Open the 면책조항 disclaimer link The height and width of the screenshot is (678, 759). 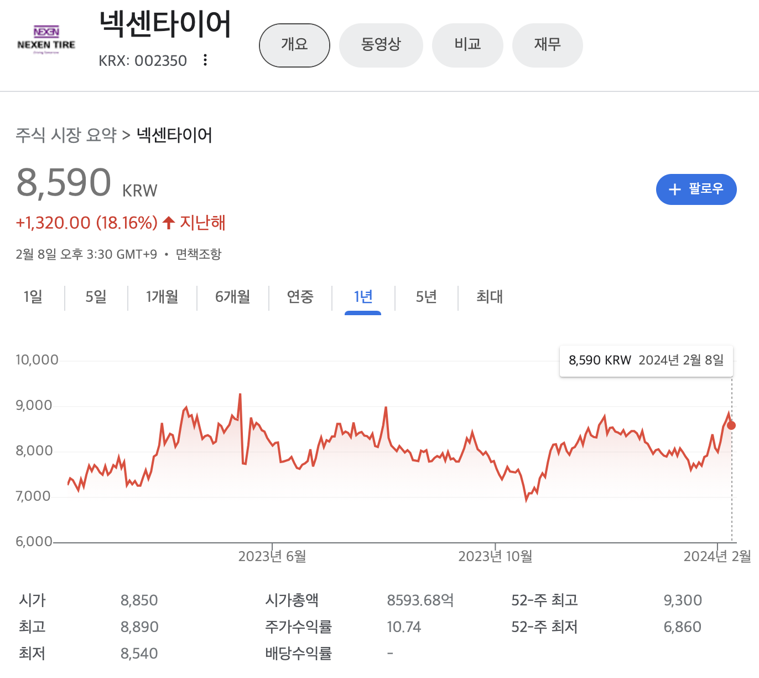coord(199,254)
